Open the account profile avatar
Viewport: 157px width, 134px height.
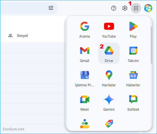pyautogui.click(x=148, y=8)
